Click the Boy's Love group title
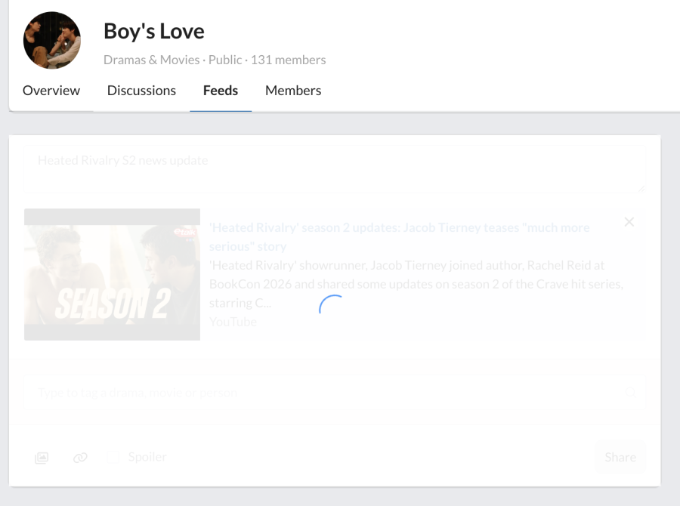 (x=154, y=31)
